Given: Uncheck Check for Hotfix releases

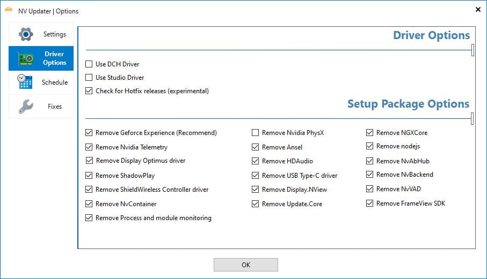Looking at the screenshot, I should point(89,91).
